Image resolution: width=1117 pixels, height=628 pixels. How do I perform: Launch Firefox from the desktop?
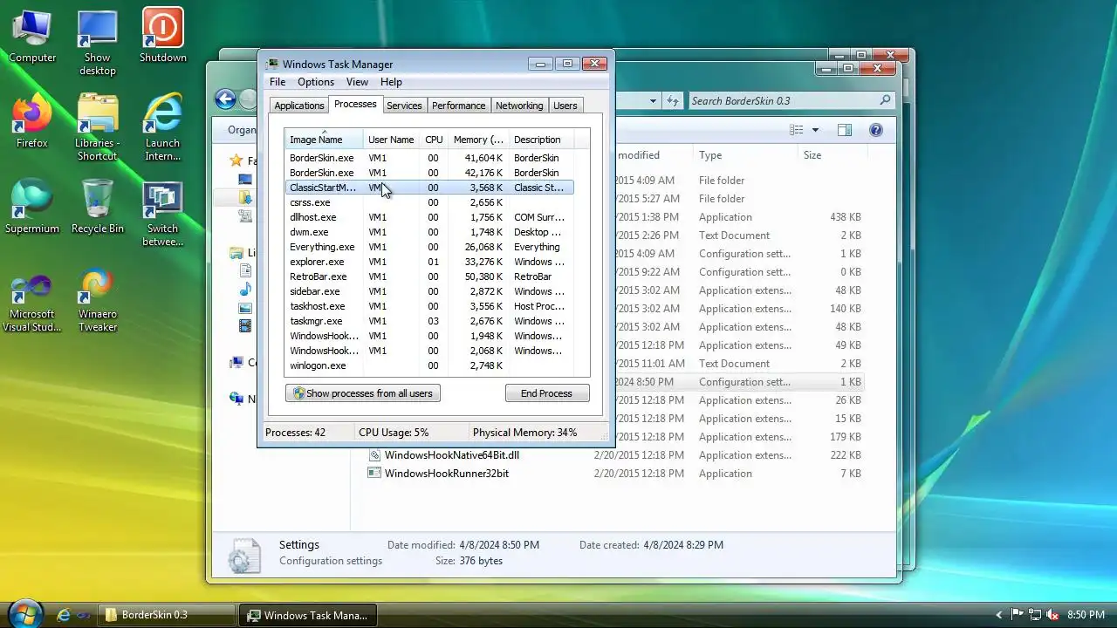coord(32,121)
